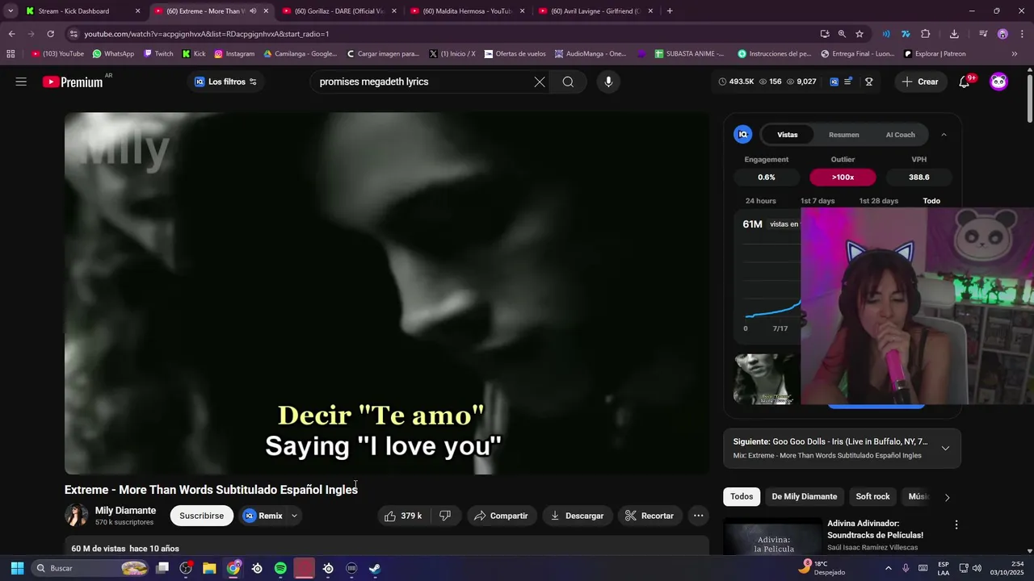Expand hidden bookmarks double chevron

[1015, 54]
